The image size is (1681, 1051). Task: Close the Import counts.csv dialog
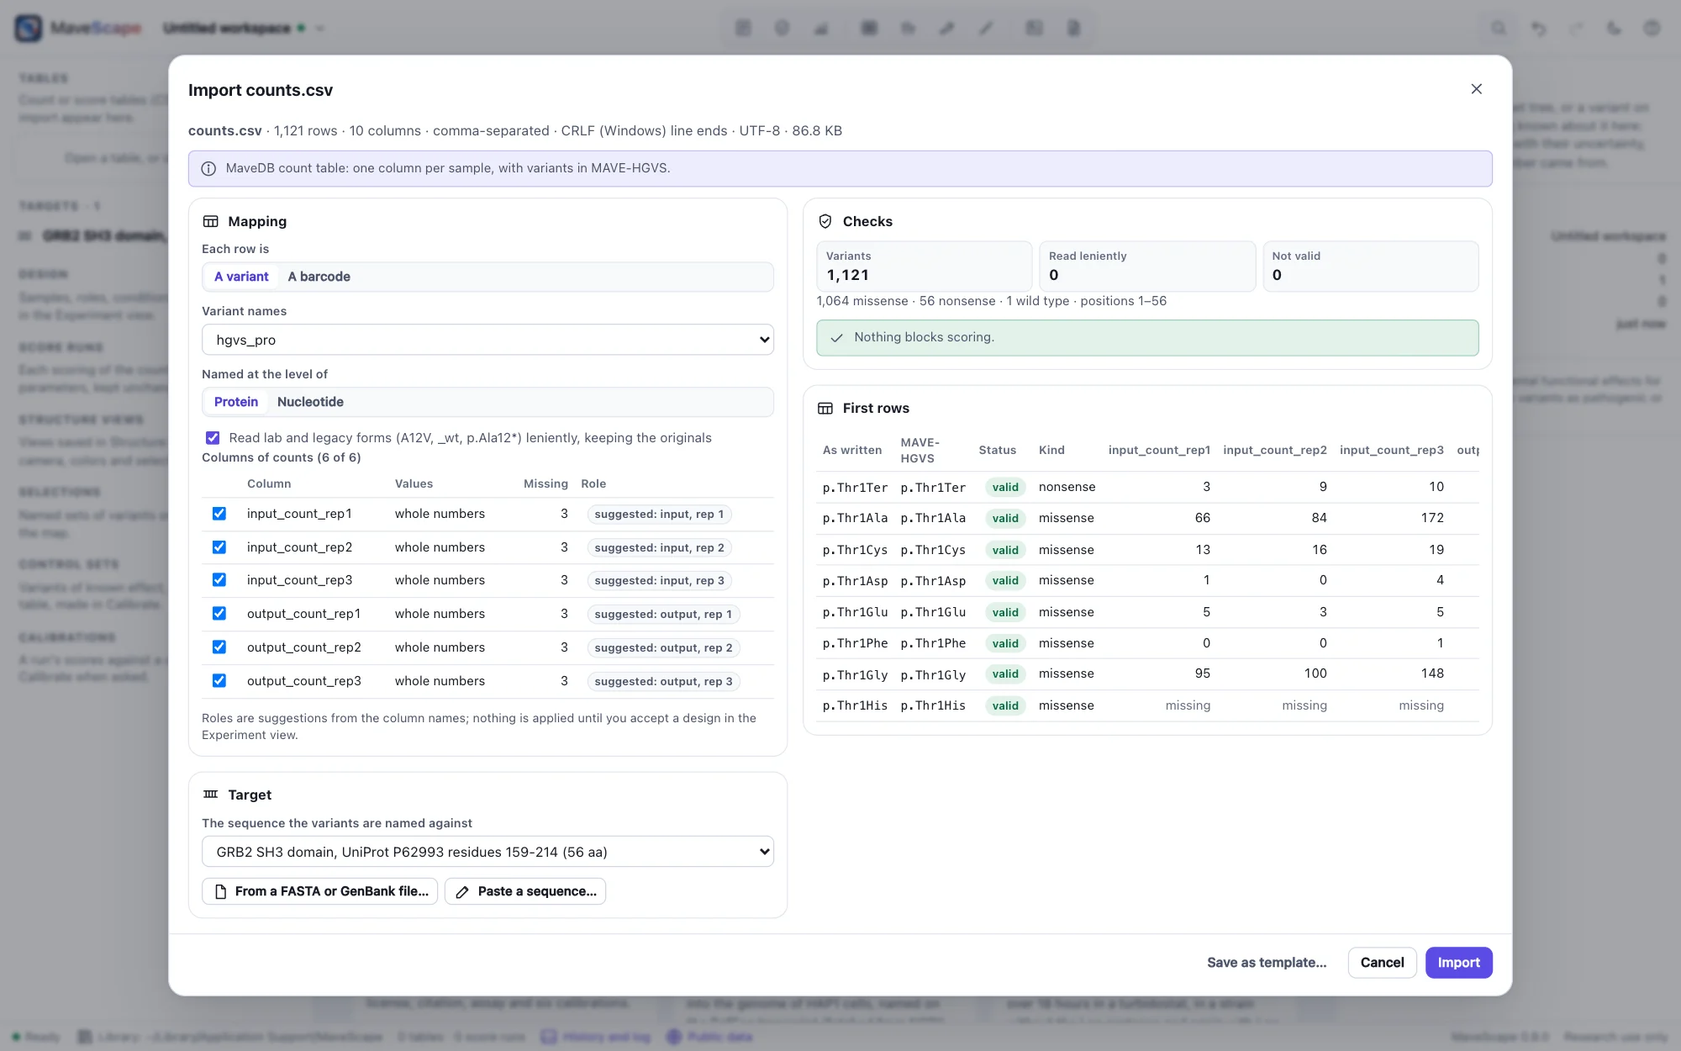1476,89
